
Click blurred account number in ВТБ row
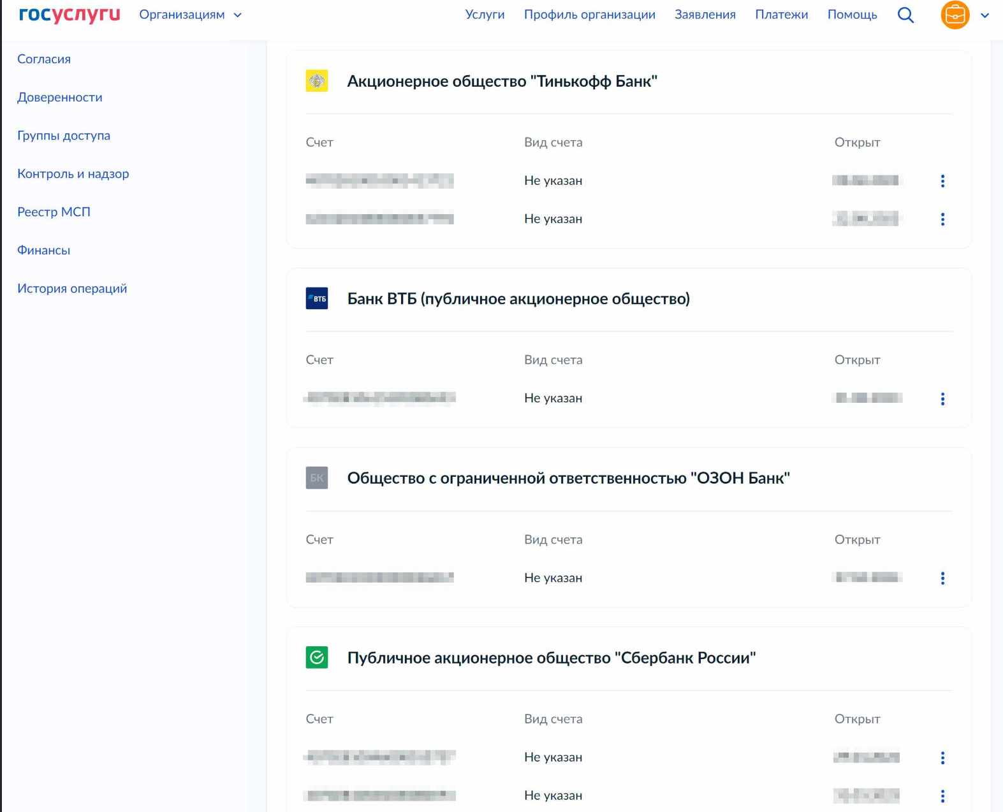click(379, 398)
